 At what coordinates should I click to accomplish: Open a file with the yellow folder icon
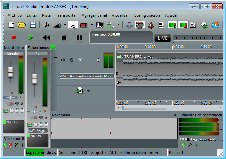point(22,25)
